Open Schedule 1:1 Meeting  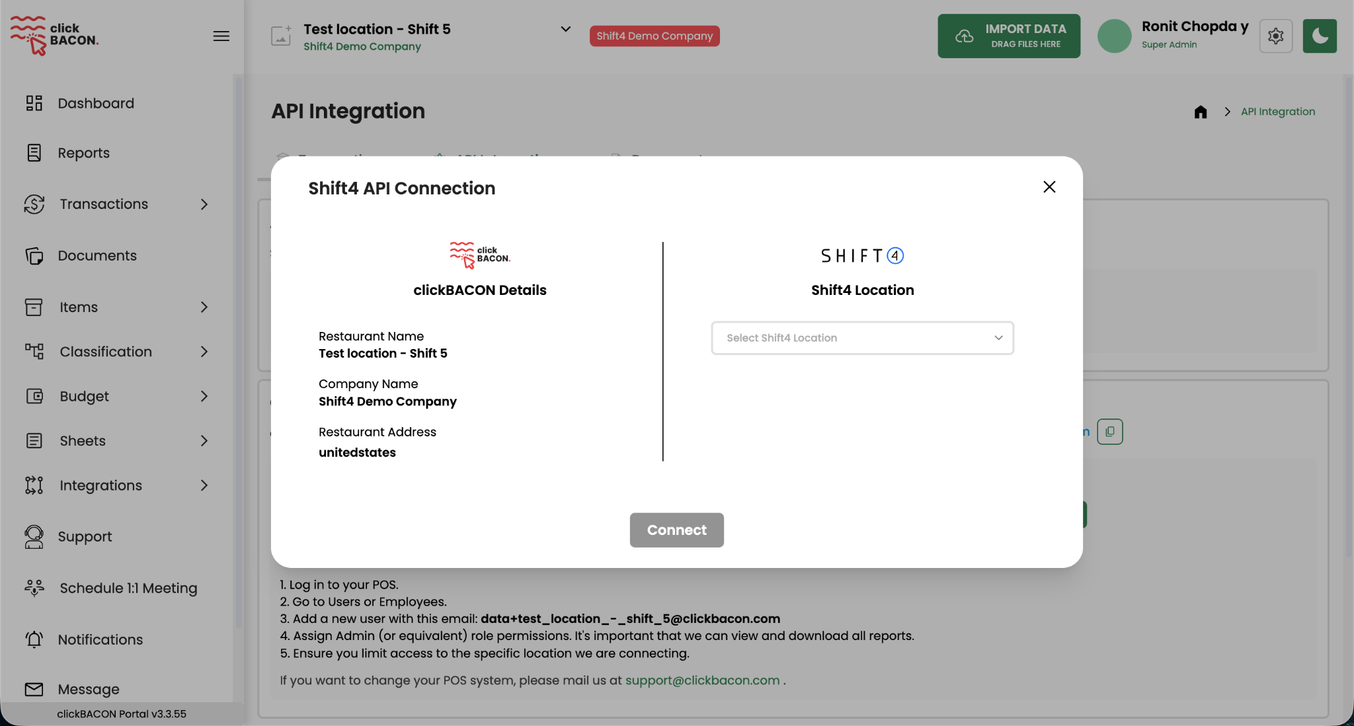pyautogui.click(x=128, y=588)
